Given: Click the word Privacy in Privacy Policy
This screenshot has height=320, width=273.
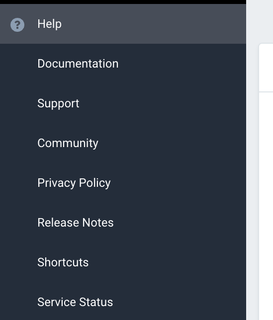Looking at the screenshot, I should (x=57, y=183).
